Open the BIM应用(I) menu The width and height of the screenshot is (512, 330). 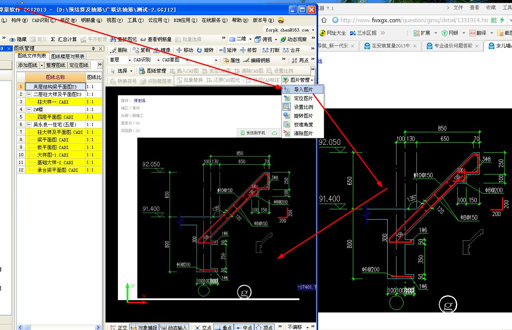(x=185, y=20)
